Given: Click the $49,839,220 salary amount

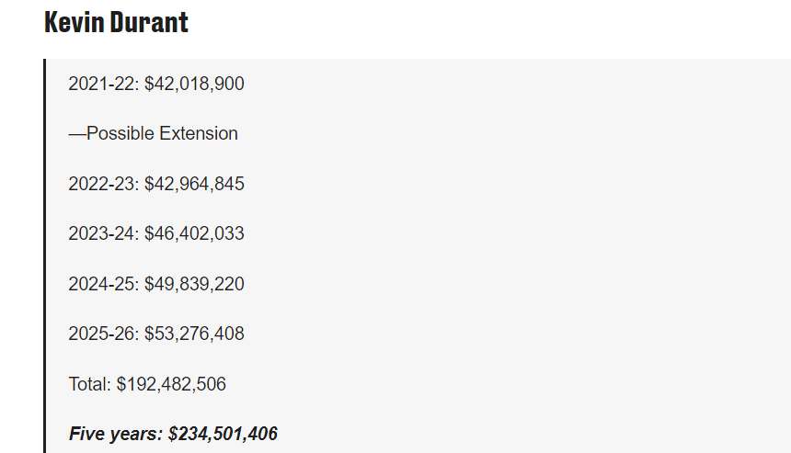Looking at the screenshot, I should [x=194, y=284].
